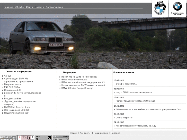Open 'BMW Club Tomsk - 6 лет' topic
Screen dimensions: 187x140
17,107
